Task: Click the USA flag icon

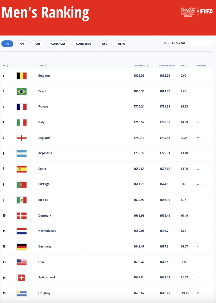Action: 21,262
